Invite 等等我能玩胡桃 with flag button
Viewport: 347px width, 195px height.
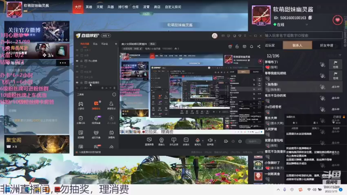335,75
